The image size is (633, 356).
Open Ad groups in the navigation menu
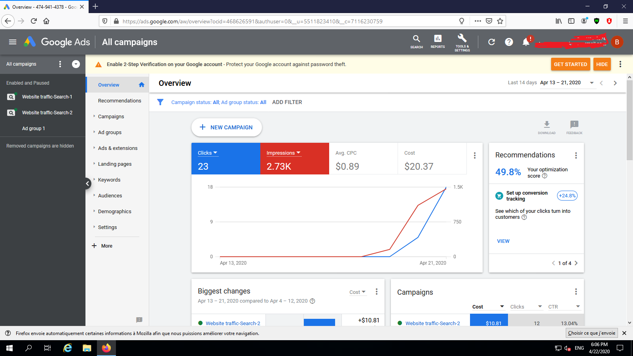[110, 132]
